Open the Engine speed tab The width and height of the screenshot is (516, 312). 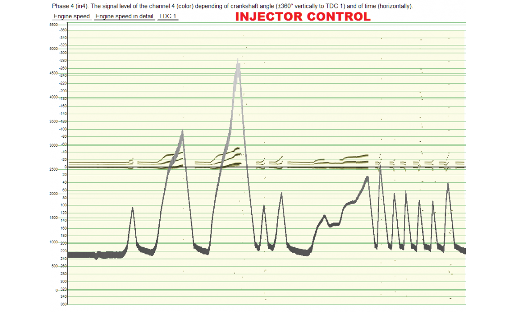coord(71,16)
